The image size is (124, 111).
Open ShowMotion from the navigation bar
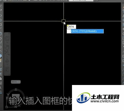[x=7, y=69]
